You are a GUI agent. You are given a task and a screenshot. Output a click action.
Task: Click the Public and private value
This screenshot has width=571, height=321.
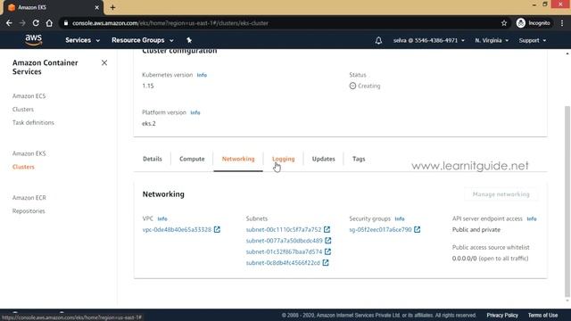click(x=476, y=230)
